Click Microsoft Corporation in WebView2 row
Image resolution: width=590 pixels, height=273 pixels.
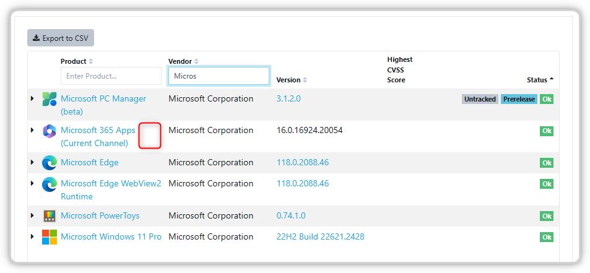tap(210, 183)
